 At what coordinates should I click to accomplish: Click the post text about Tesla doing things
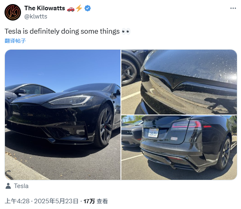(62, 32)
